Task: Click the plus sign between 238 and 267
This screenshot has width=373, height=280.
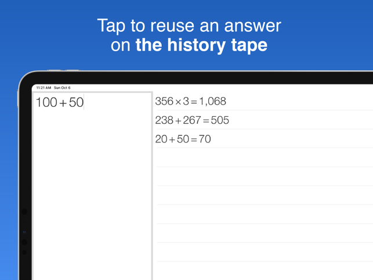Action: click(178, 121)
